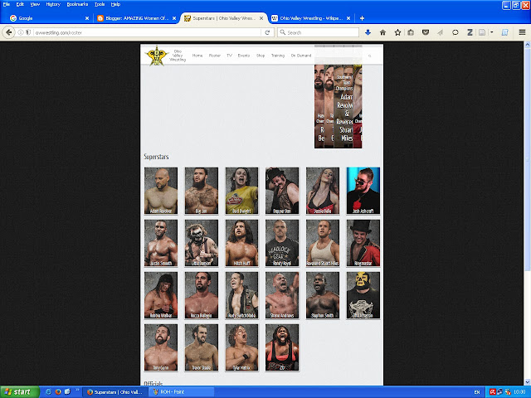
Task: Open the Edit menu
Action: point(20,4)
